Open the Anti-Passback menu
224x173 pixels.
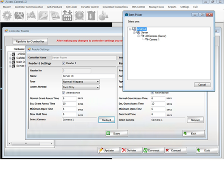click(x=55, y=7)
